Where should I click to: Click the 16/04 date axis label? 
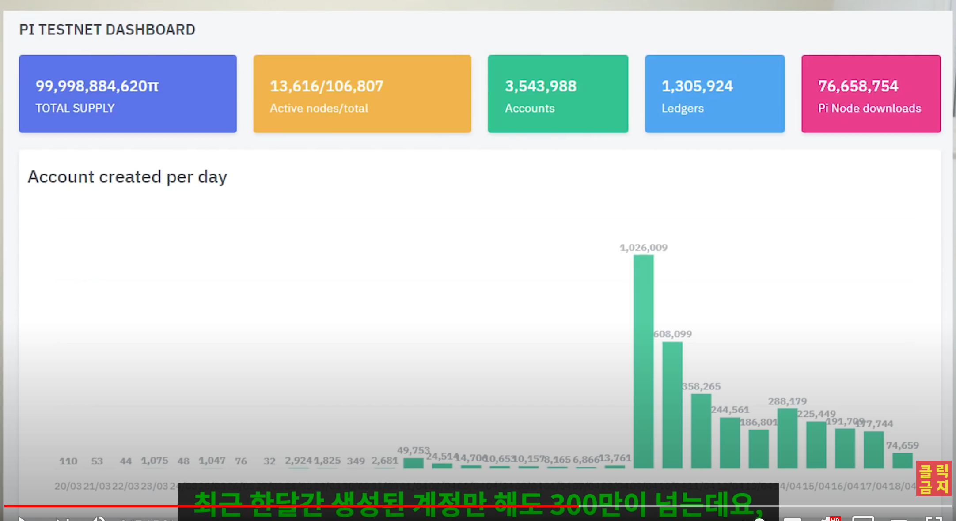tap(845, 486)
